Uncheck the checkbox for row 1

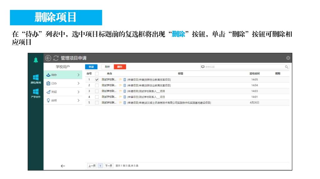point(97,80)
